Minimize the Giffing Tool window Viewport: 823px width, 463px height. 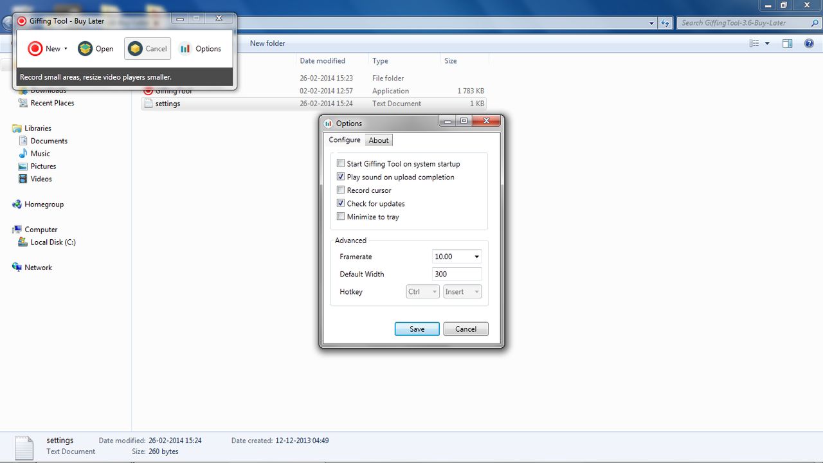tap(181, 19)
